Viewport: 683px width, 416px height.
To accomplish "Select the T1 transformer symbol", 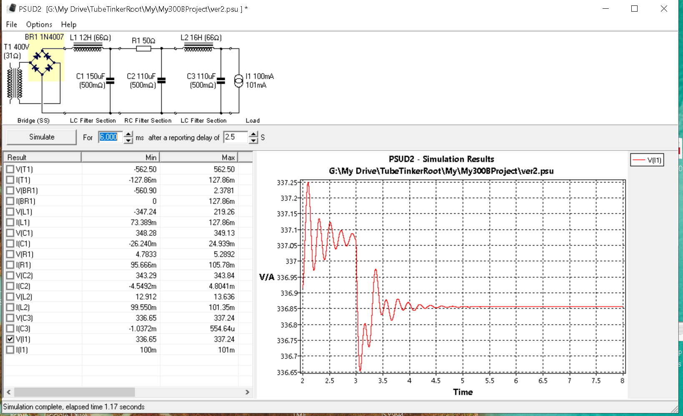I will [15, 83].
